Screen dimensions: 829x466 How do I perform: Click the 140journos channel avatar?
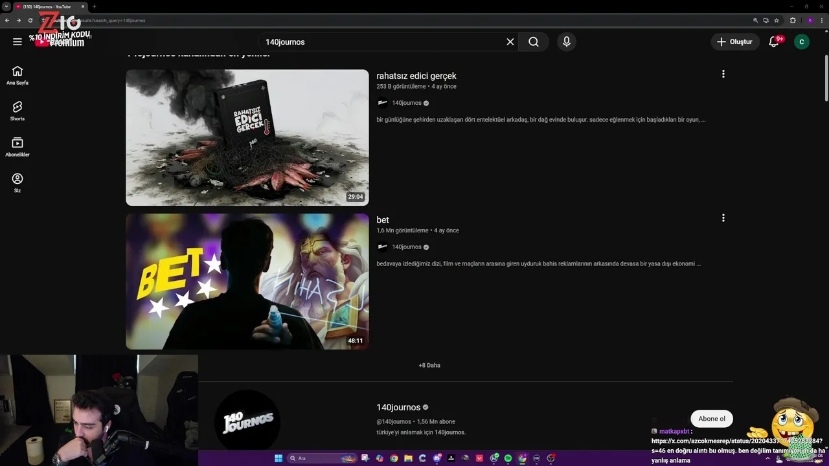click(x=247, y=422)
